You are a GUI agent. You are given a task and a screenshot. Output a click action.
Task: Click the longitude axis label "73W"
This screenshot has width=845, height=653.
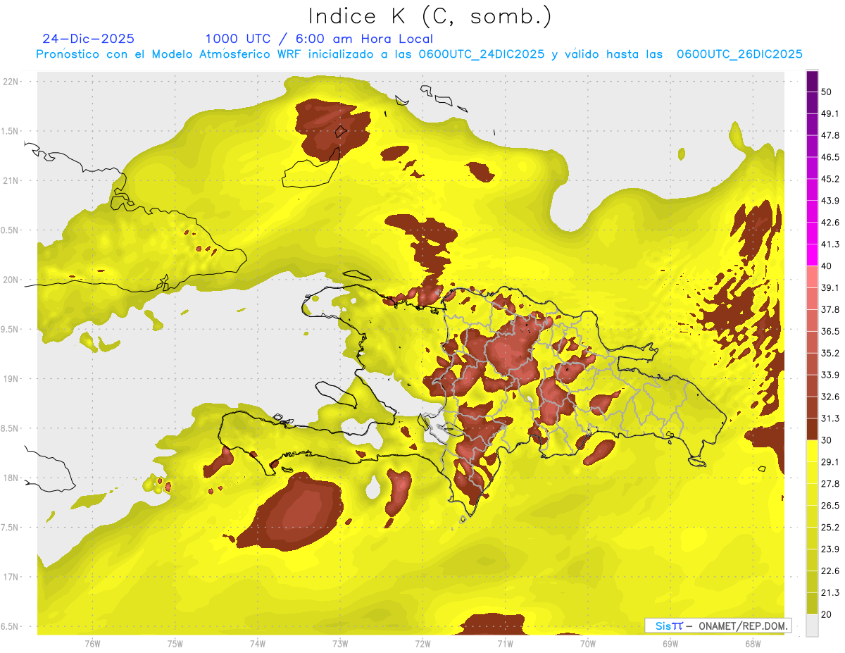click(x=340, y=644)
